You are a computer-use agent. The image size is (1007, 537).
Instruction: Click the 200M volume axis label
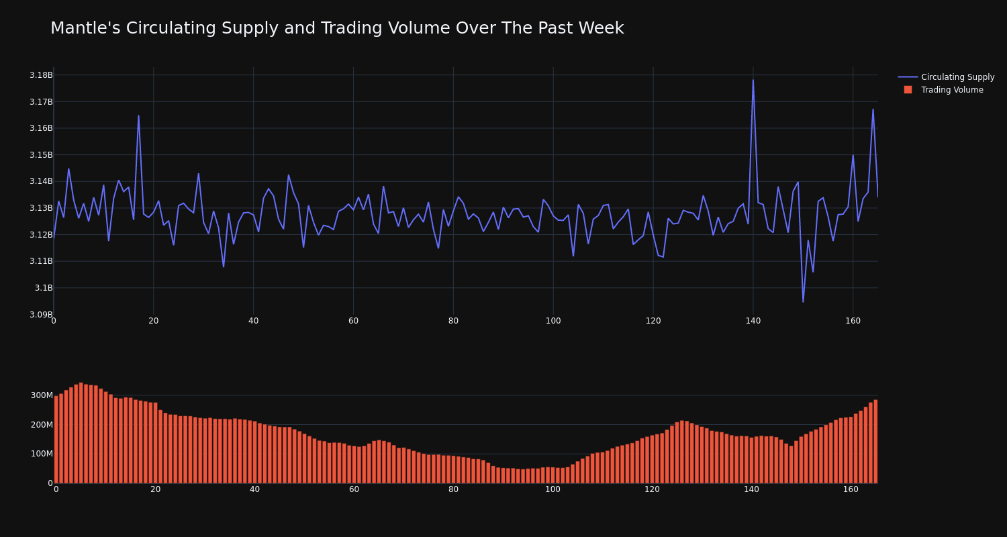tap(42, 425)
